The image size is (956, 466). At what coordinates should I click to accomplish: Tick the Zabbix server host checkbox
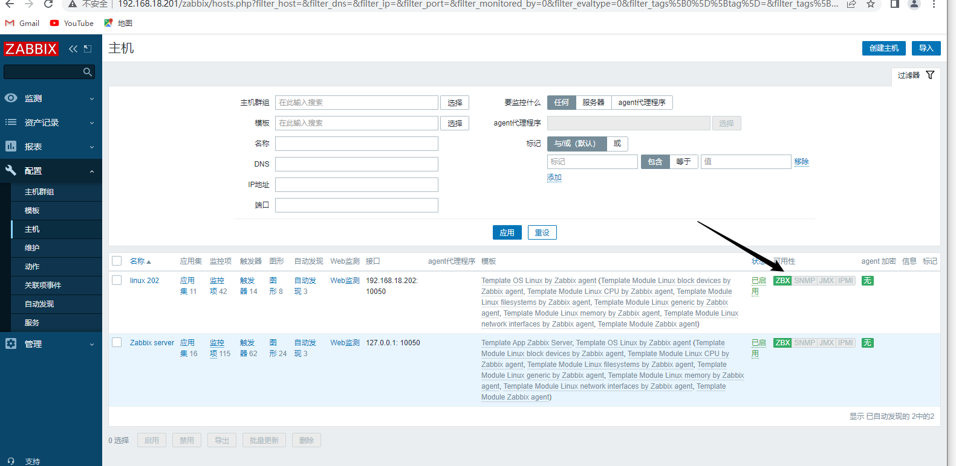point(117,342)
